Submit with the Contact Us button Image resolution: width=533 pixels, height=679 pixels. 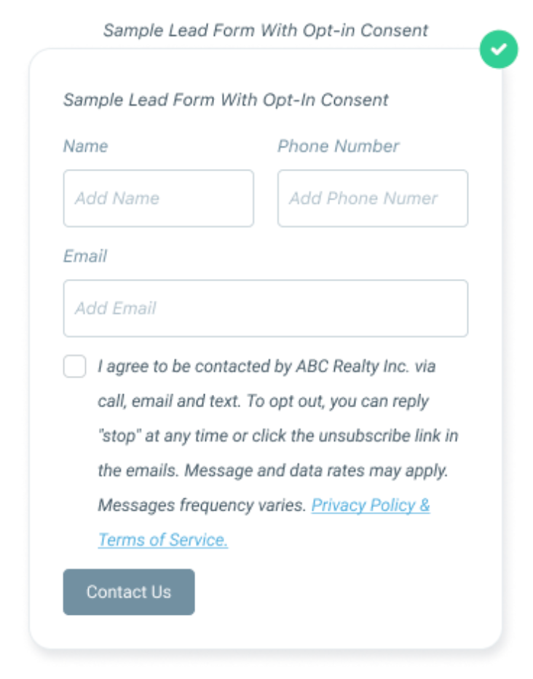[129, 592]
